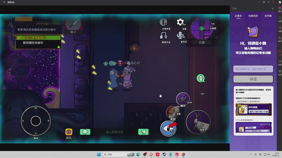Open the 设置 settings gear

pyautogui.click(x=180, y=22)
